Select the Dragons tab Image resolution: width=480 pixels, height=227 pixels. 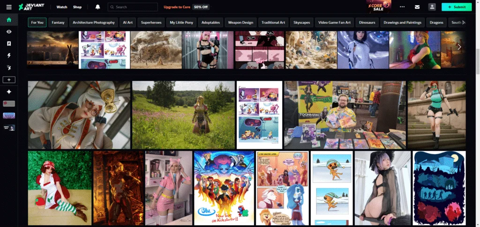[x=436, y=22]
